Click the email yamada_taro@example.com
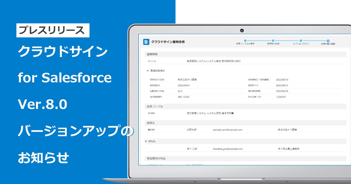This screenshot has height=184, width=351. pyautogui.click(x=228, y=130)
